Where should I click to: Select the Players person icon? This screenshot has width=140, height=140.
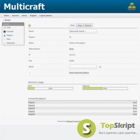click(x=5, y=35)
